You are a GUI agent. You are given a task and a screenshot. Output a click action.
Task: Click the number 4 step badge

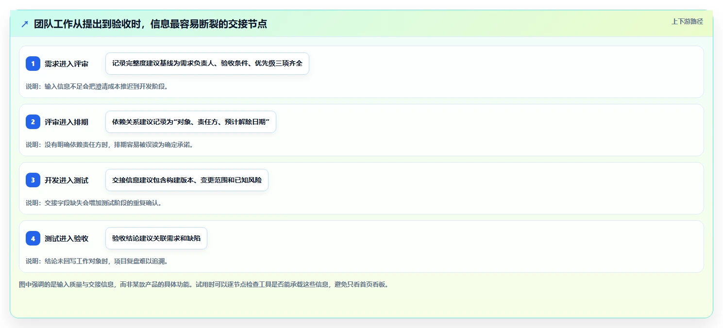[33, 238]
